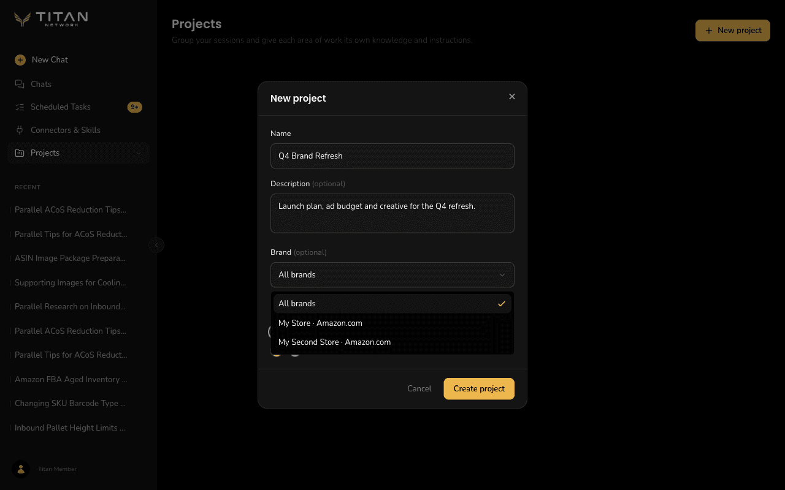
Task: Expand the Projects chevron in the sidebar
Action: [138, 153]
